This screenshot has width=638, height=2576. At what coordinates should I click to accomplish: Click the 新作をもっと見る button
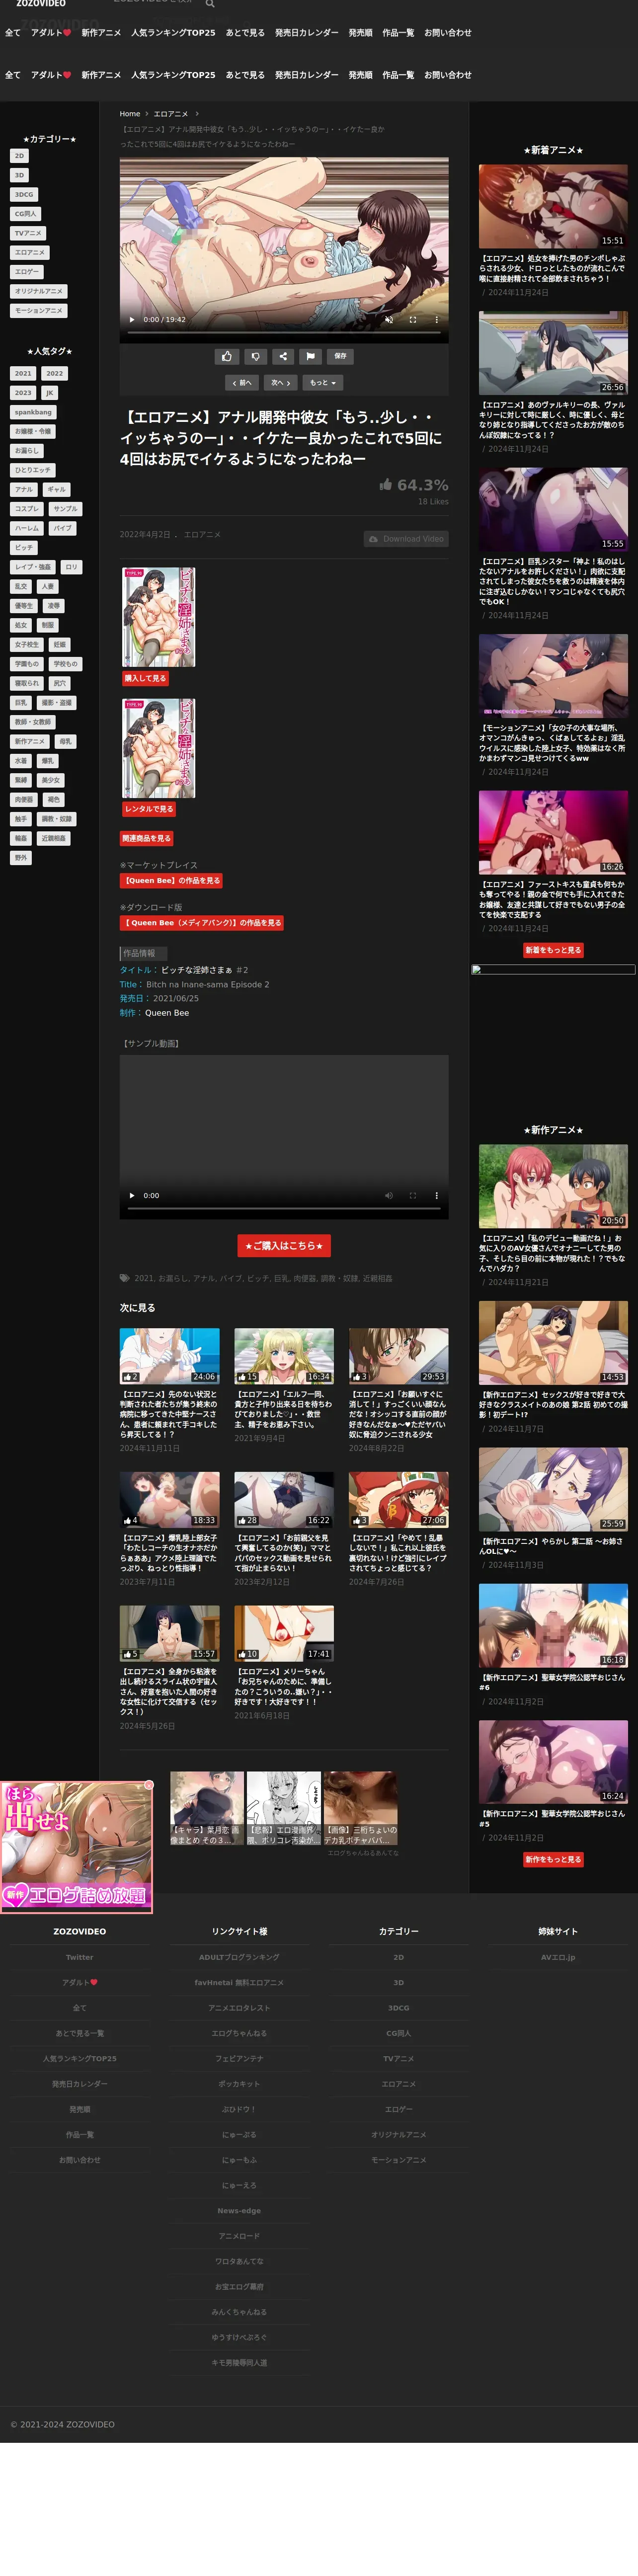[x=553, y=1860]
